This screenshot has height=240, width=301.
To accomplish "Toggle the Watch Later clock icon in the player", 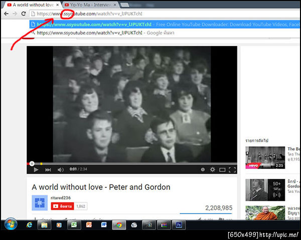I will coord(203,169).
